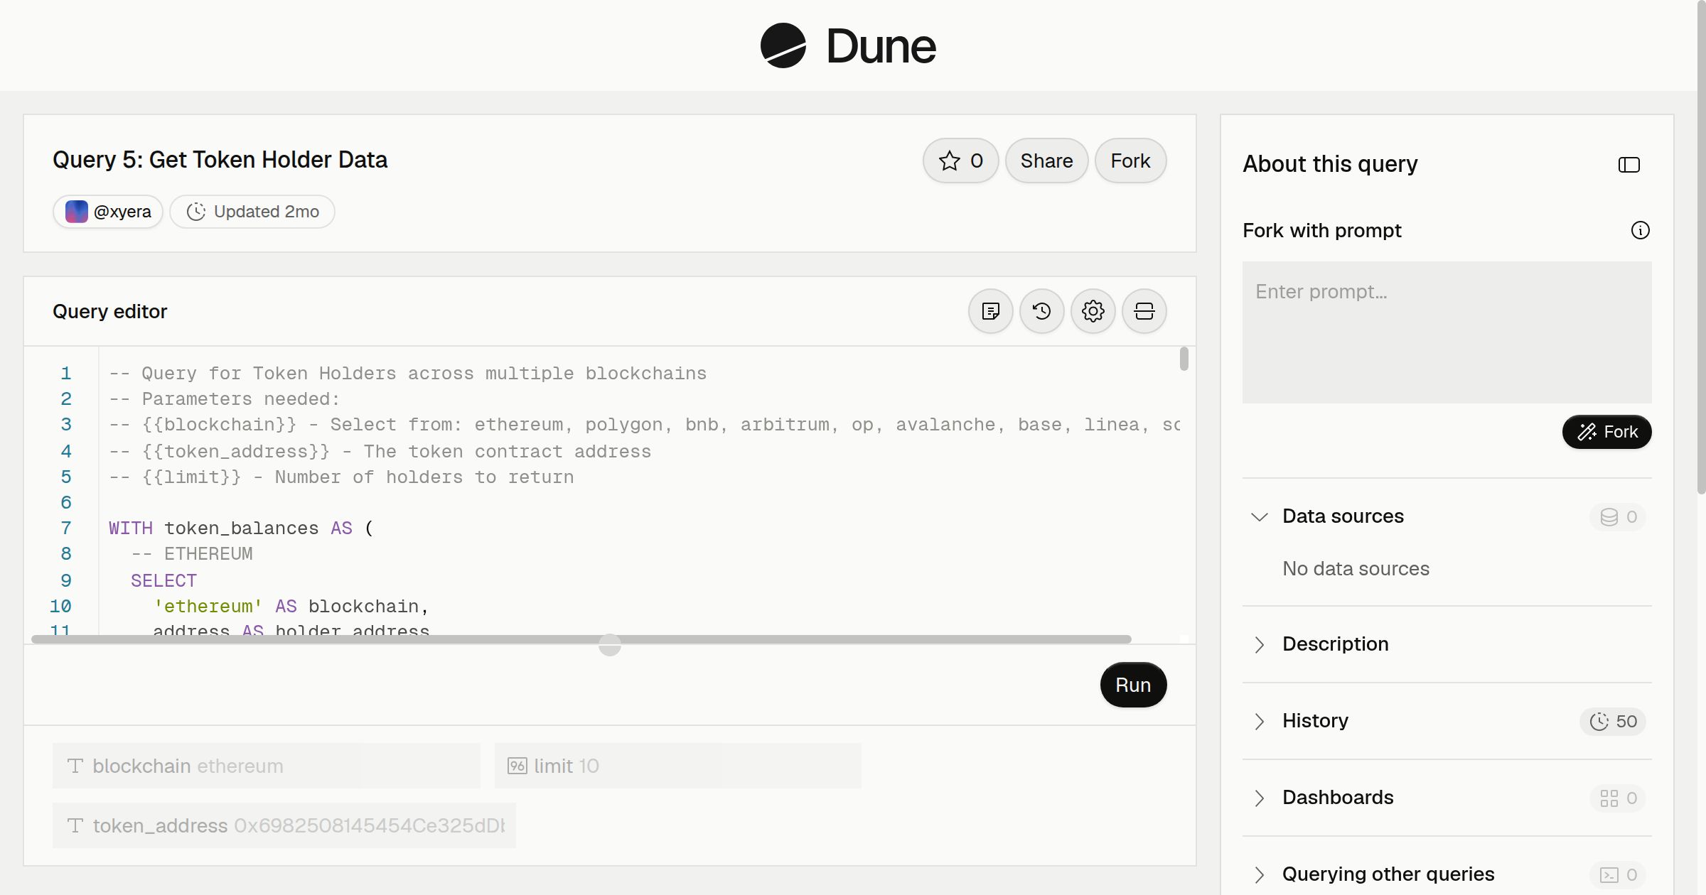Collapse the Data sources section
The width and height of the screenshot is (1706, 895).
[1259, 516]
